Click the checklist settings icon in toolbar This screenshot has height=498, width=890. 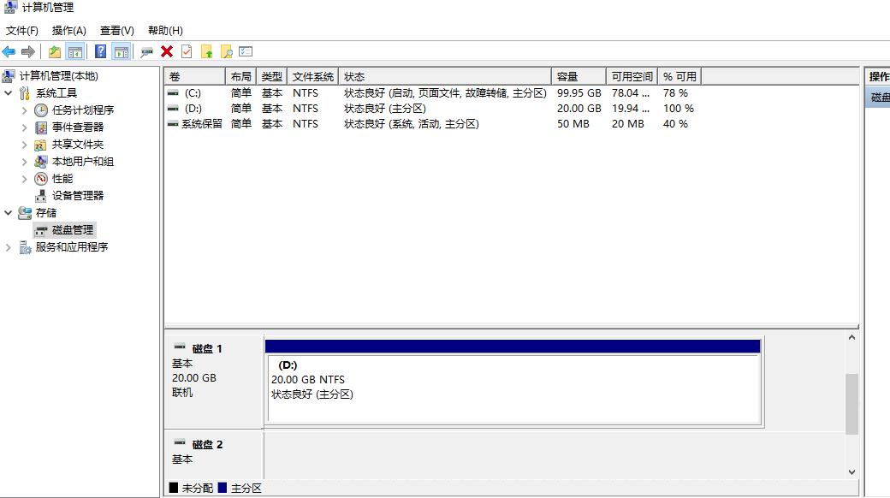(246, 51)
